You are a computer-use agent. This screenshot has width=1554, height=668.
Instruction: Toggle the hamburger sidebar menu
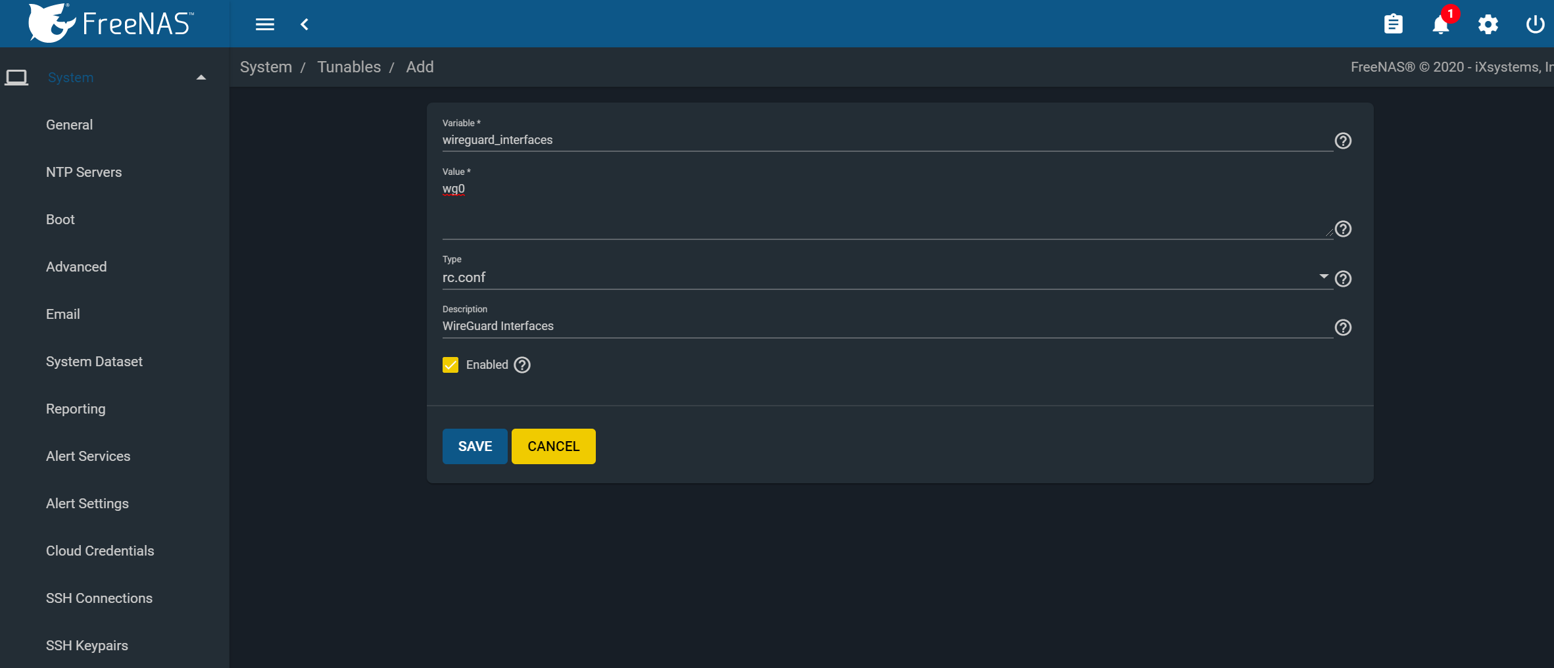click(265, 24)
